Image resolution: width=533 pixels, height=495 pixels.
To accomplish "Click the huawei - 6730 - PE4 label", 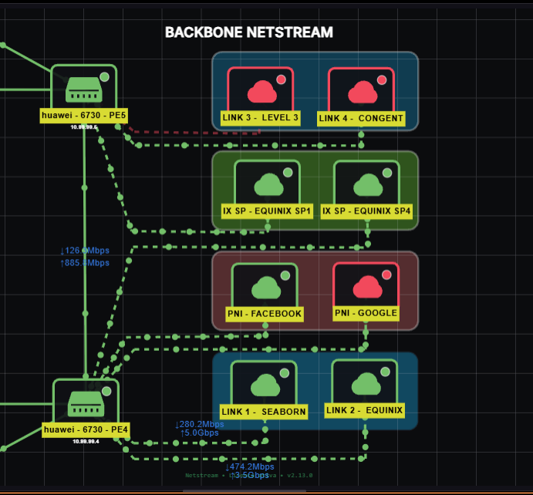I will pos(86,429).
